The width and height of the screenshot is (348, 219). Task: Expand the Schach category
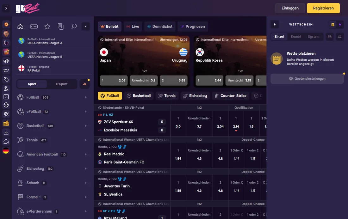point(53,183)
